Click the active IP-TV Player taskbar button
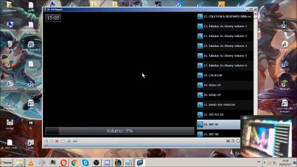Viewport: 297px width, 167px height. click(140, 163)
